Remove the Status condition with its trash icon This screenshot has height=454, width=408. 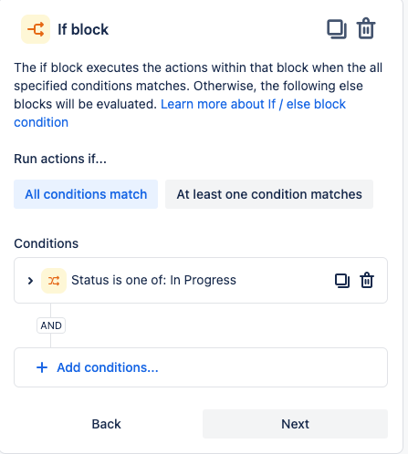click(367, 280)
